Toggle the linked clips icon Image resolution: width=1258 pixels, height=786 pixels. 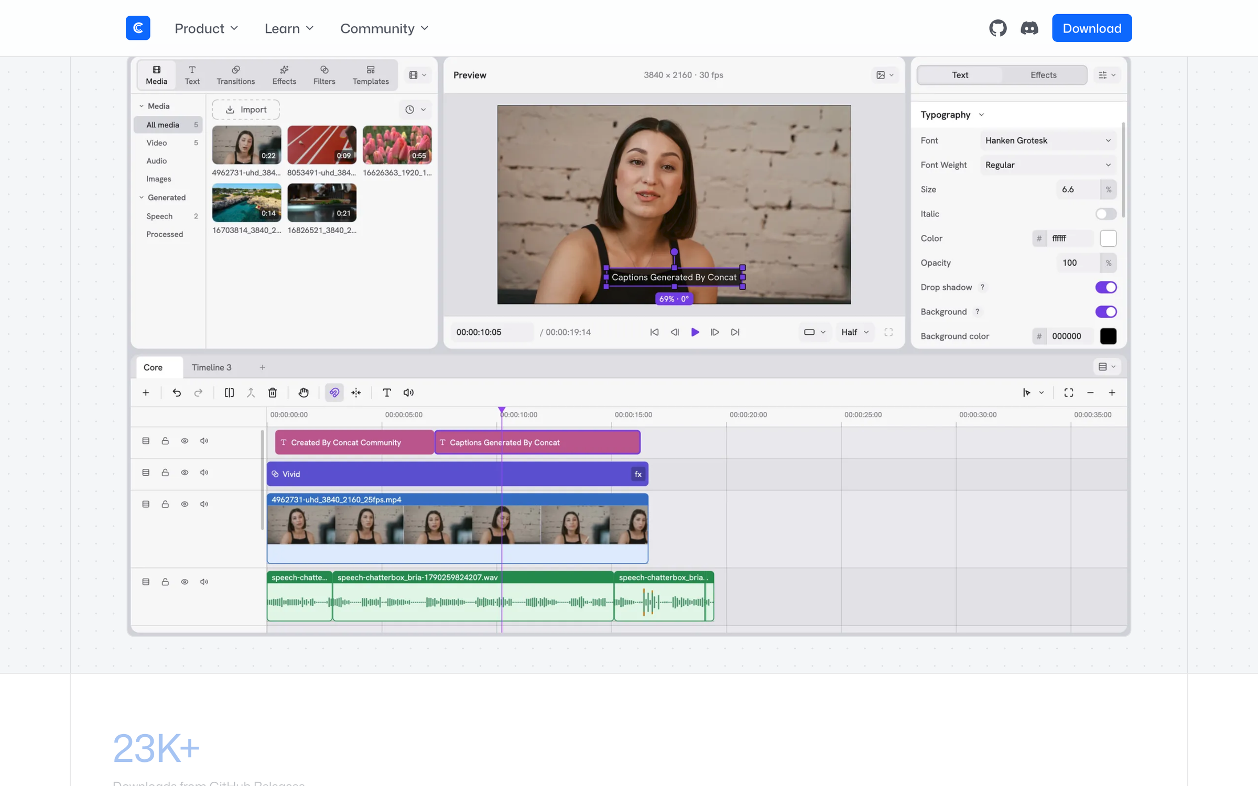334,392
